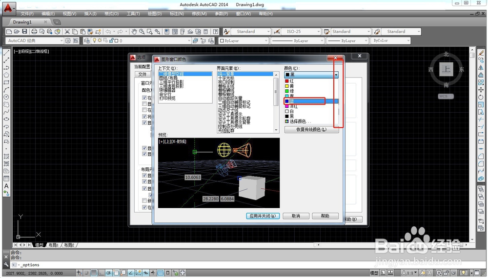Open the Layer Properties Manager icon

pyautogui.click(x=87, y=40)
